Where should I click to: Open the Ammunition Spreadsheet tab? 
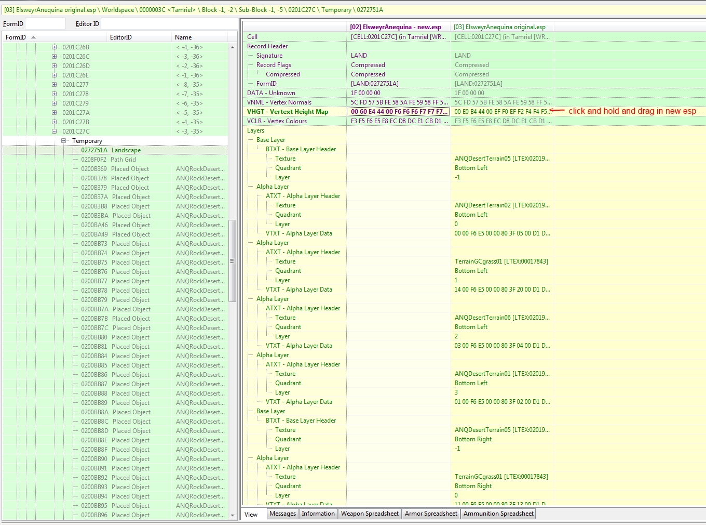click(x=498, y=514)
